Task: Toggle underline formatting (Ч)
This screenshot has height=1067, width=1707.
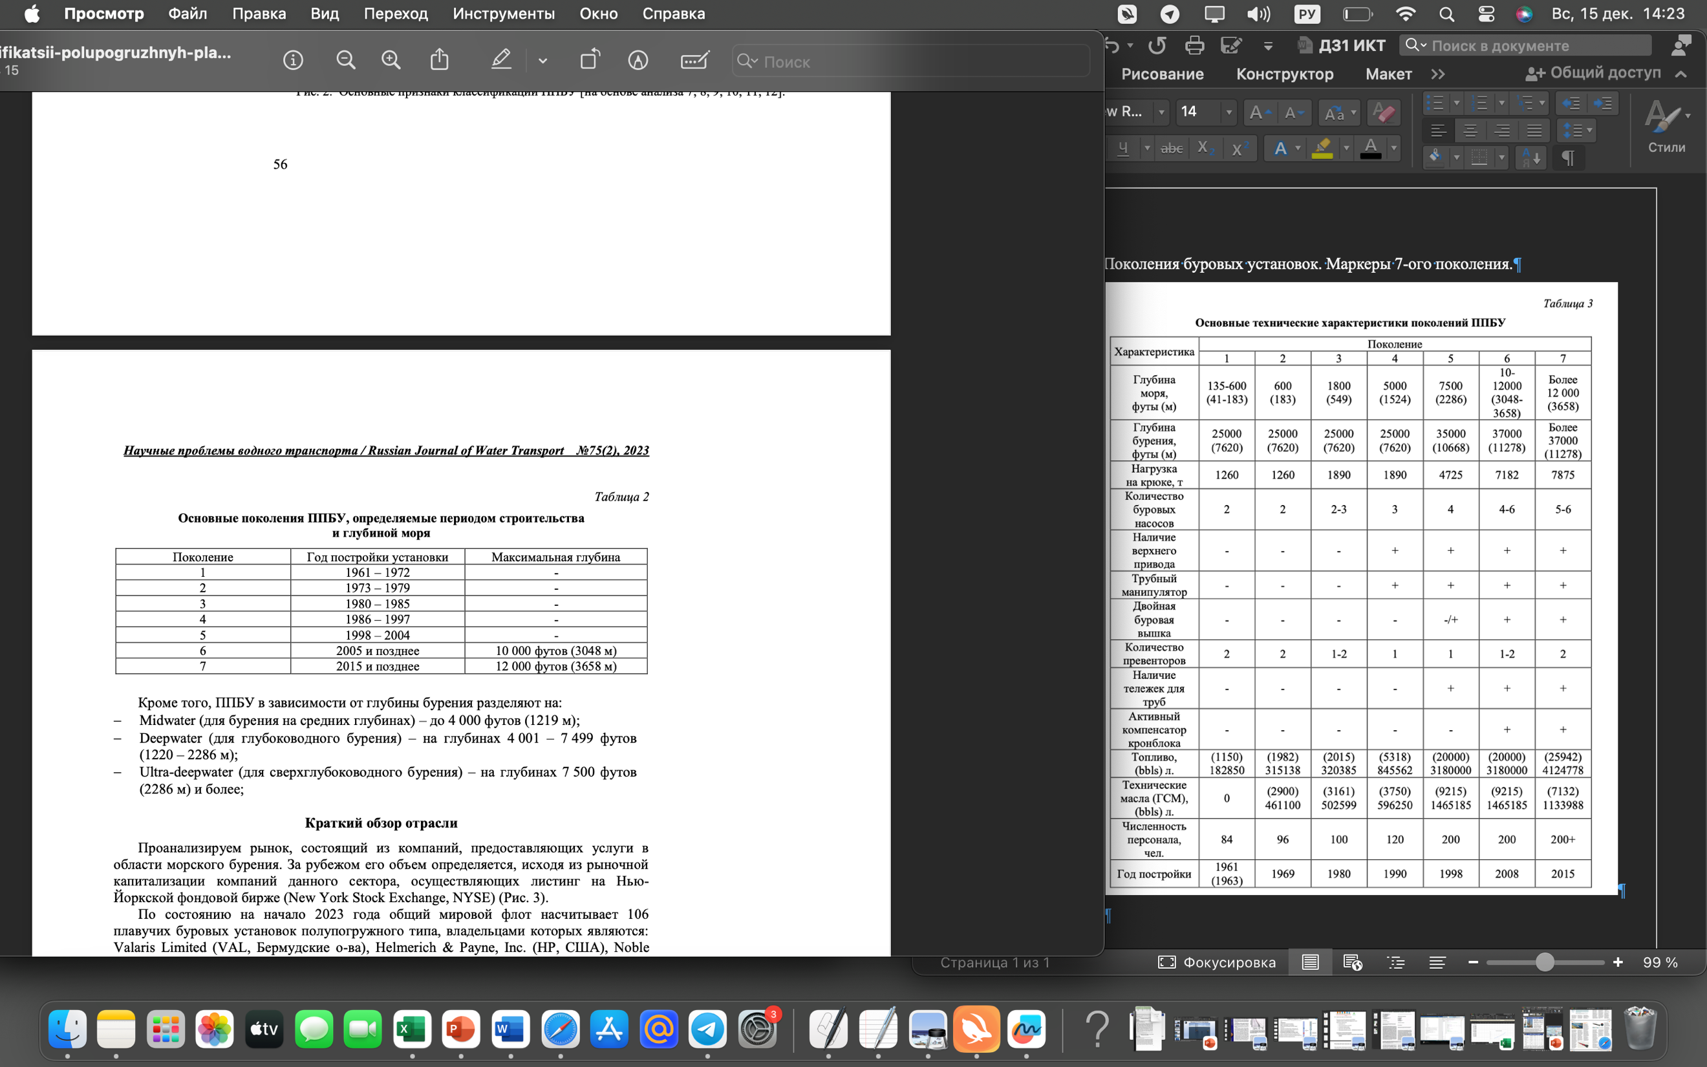Action: tap(1124, 148)
